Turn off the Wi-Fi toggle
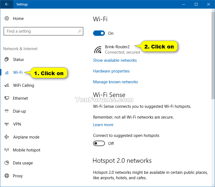Screen dimensions: 215x187 click(99, 33)
